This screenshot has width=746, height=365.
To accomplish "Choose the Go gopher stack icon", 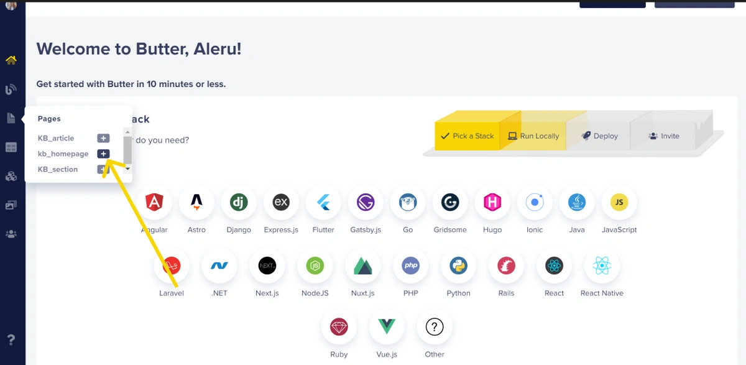I will click(x=408, y=202).
